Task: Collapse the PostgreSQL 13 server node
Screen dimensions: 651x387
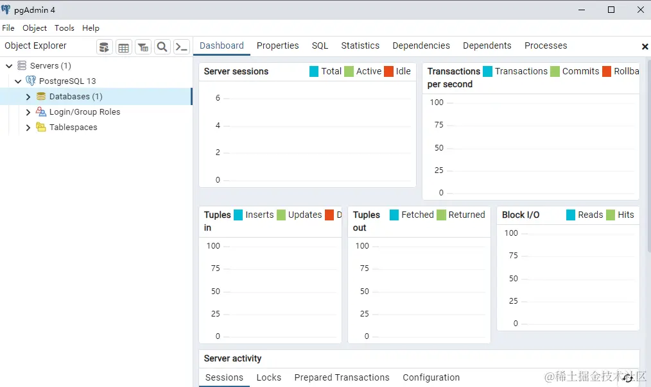Action: coord(18,81)
